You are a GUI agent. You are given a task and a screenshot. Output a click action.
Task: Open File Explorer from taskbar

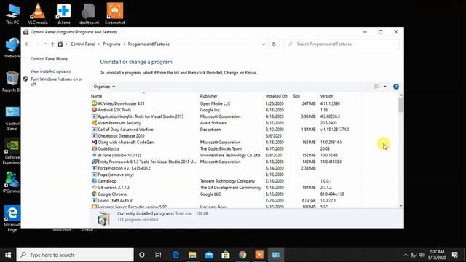click(192, 255)
